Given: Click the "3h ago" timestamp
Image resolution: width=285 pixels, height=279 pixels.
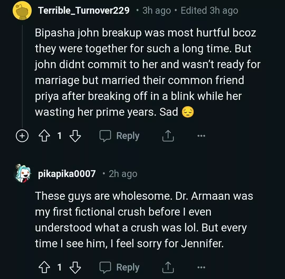Looking at the screenshot, I should click(156, 11).
